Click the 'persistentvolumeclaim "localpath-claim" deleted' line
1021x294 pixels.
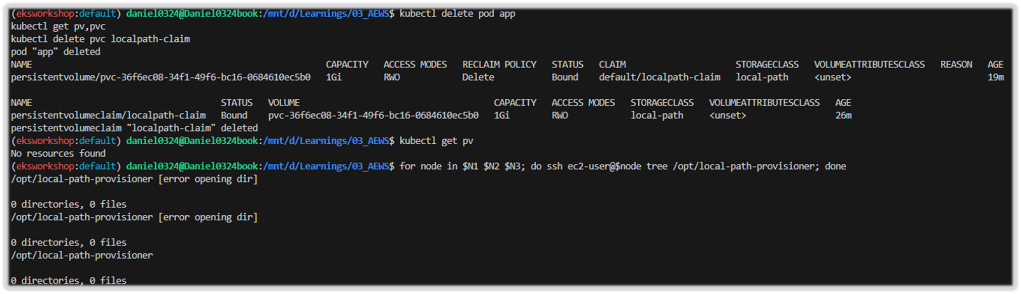pos(134,128)
